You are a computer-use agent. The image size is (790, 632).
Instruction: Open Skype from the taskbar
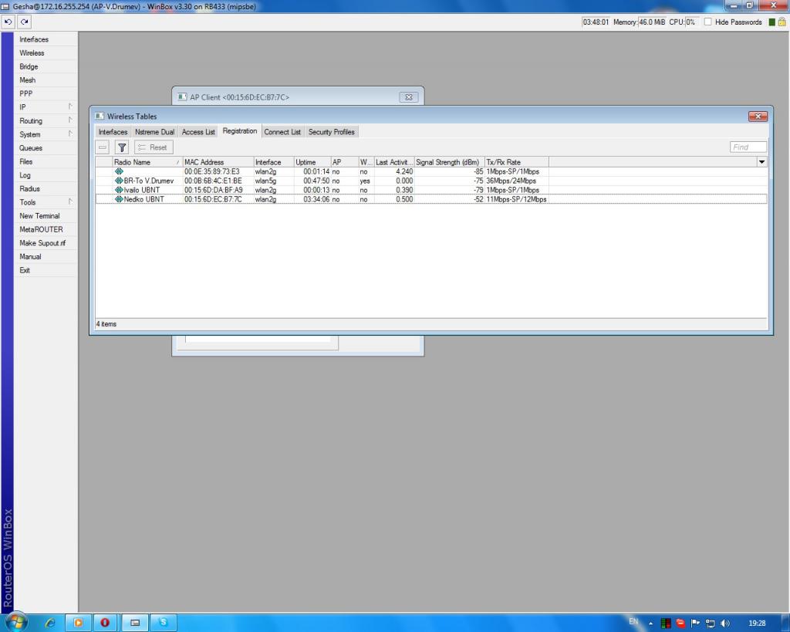click(x=163, y=622)
